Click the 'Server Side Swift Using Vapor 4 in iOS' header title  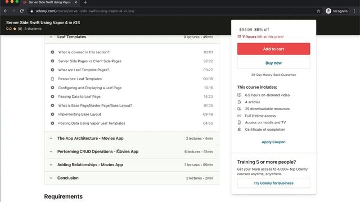tap(43, 22)
